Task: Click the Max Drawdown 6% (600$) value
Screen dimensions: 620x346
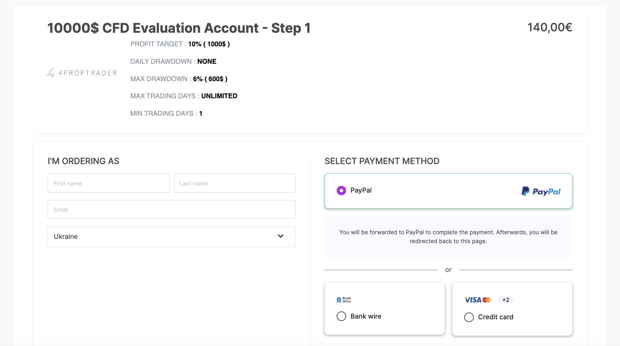Action: coord(210,79)
